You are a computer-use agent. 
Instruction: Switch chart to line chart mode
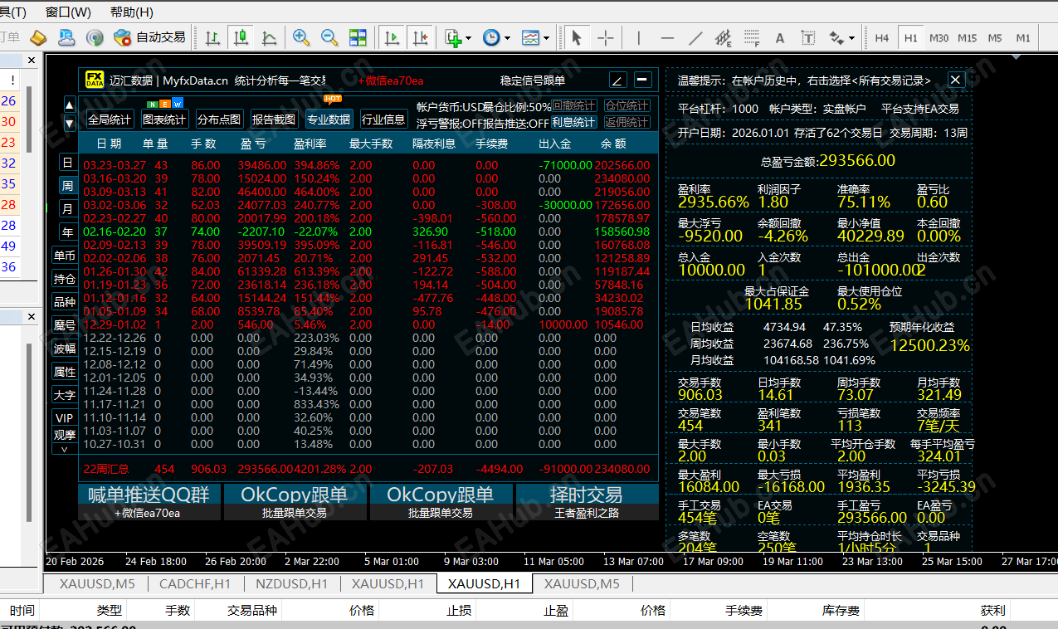click(x=270, y=37)
